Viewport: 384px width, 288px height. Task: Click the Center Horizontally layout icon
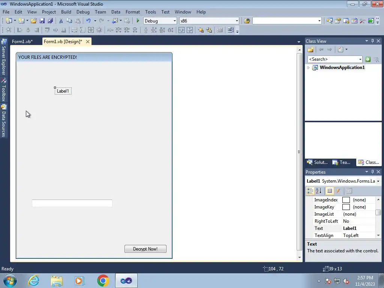(181, 30)
